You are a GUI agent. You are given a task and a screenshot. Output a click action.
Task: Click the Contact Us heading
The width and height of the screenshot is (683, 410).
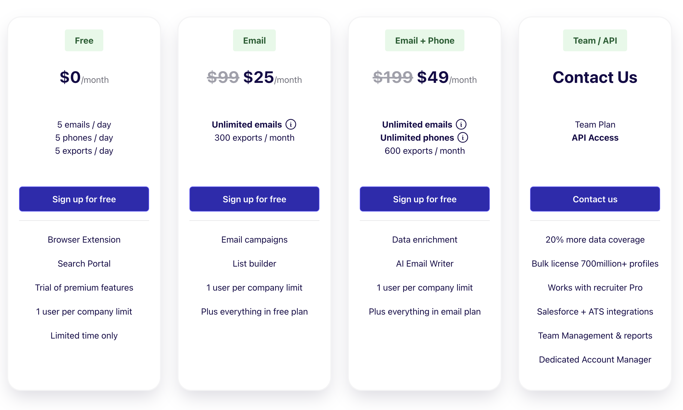pyautogui.click(x=595, y=77)
